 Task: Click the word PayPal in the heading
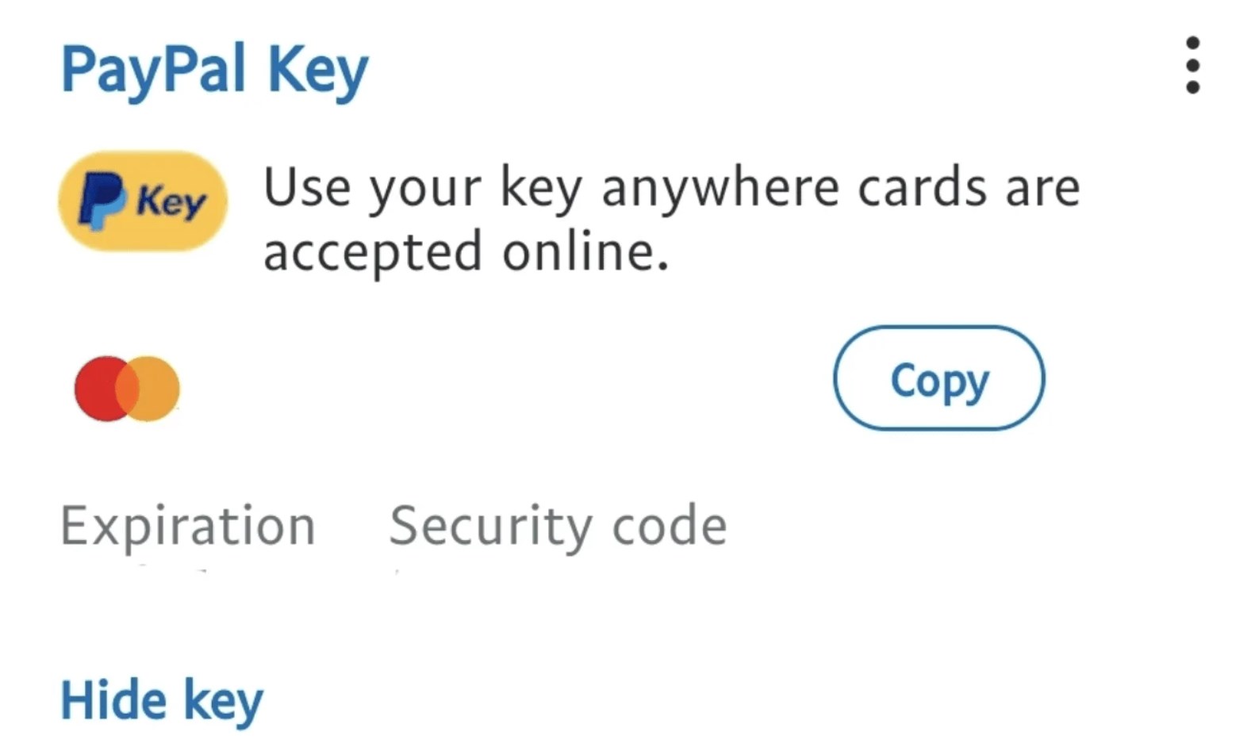click(x=153, y=70)
